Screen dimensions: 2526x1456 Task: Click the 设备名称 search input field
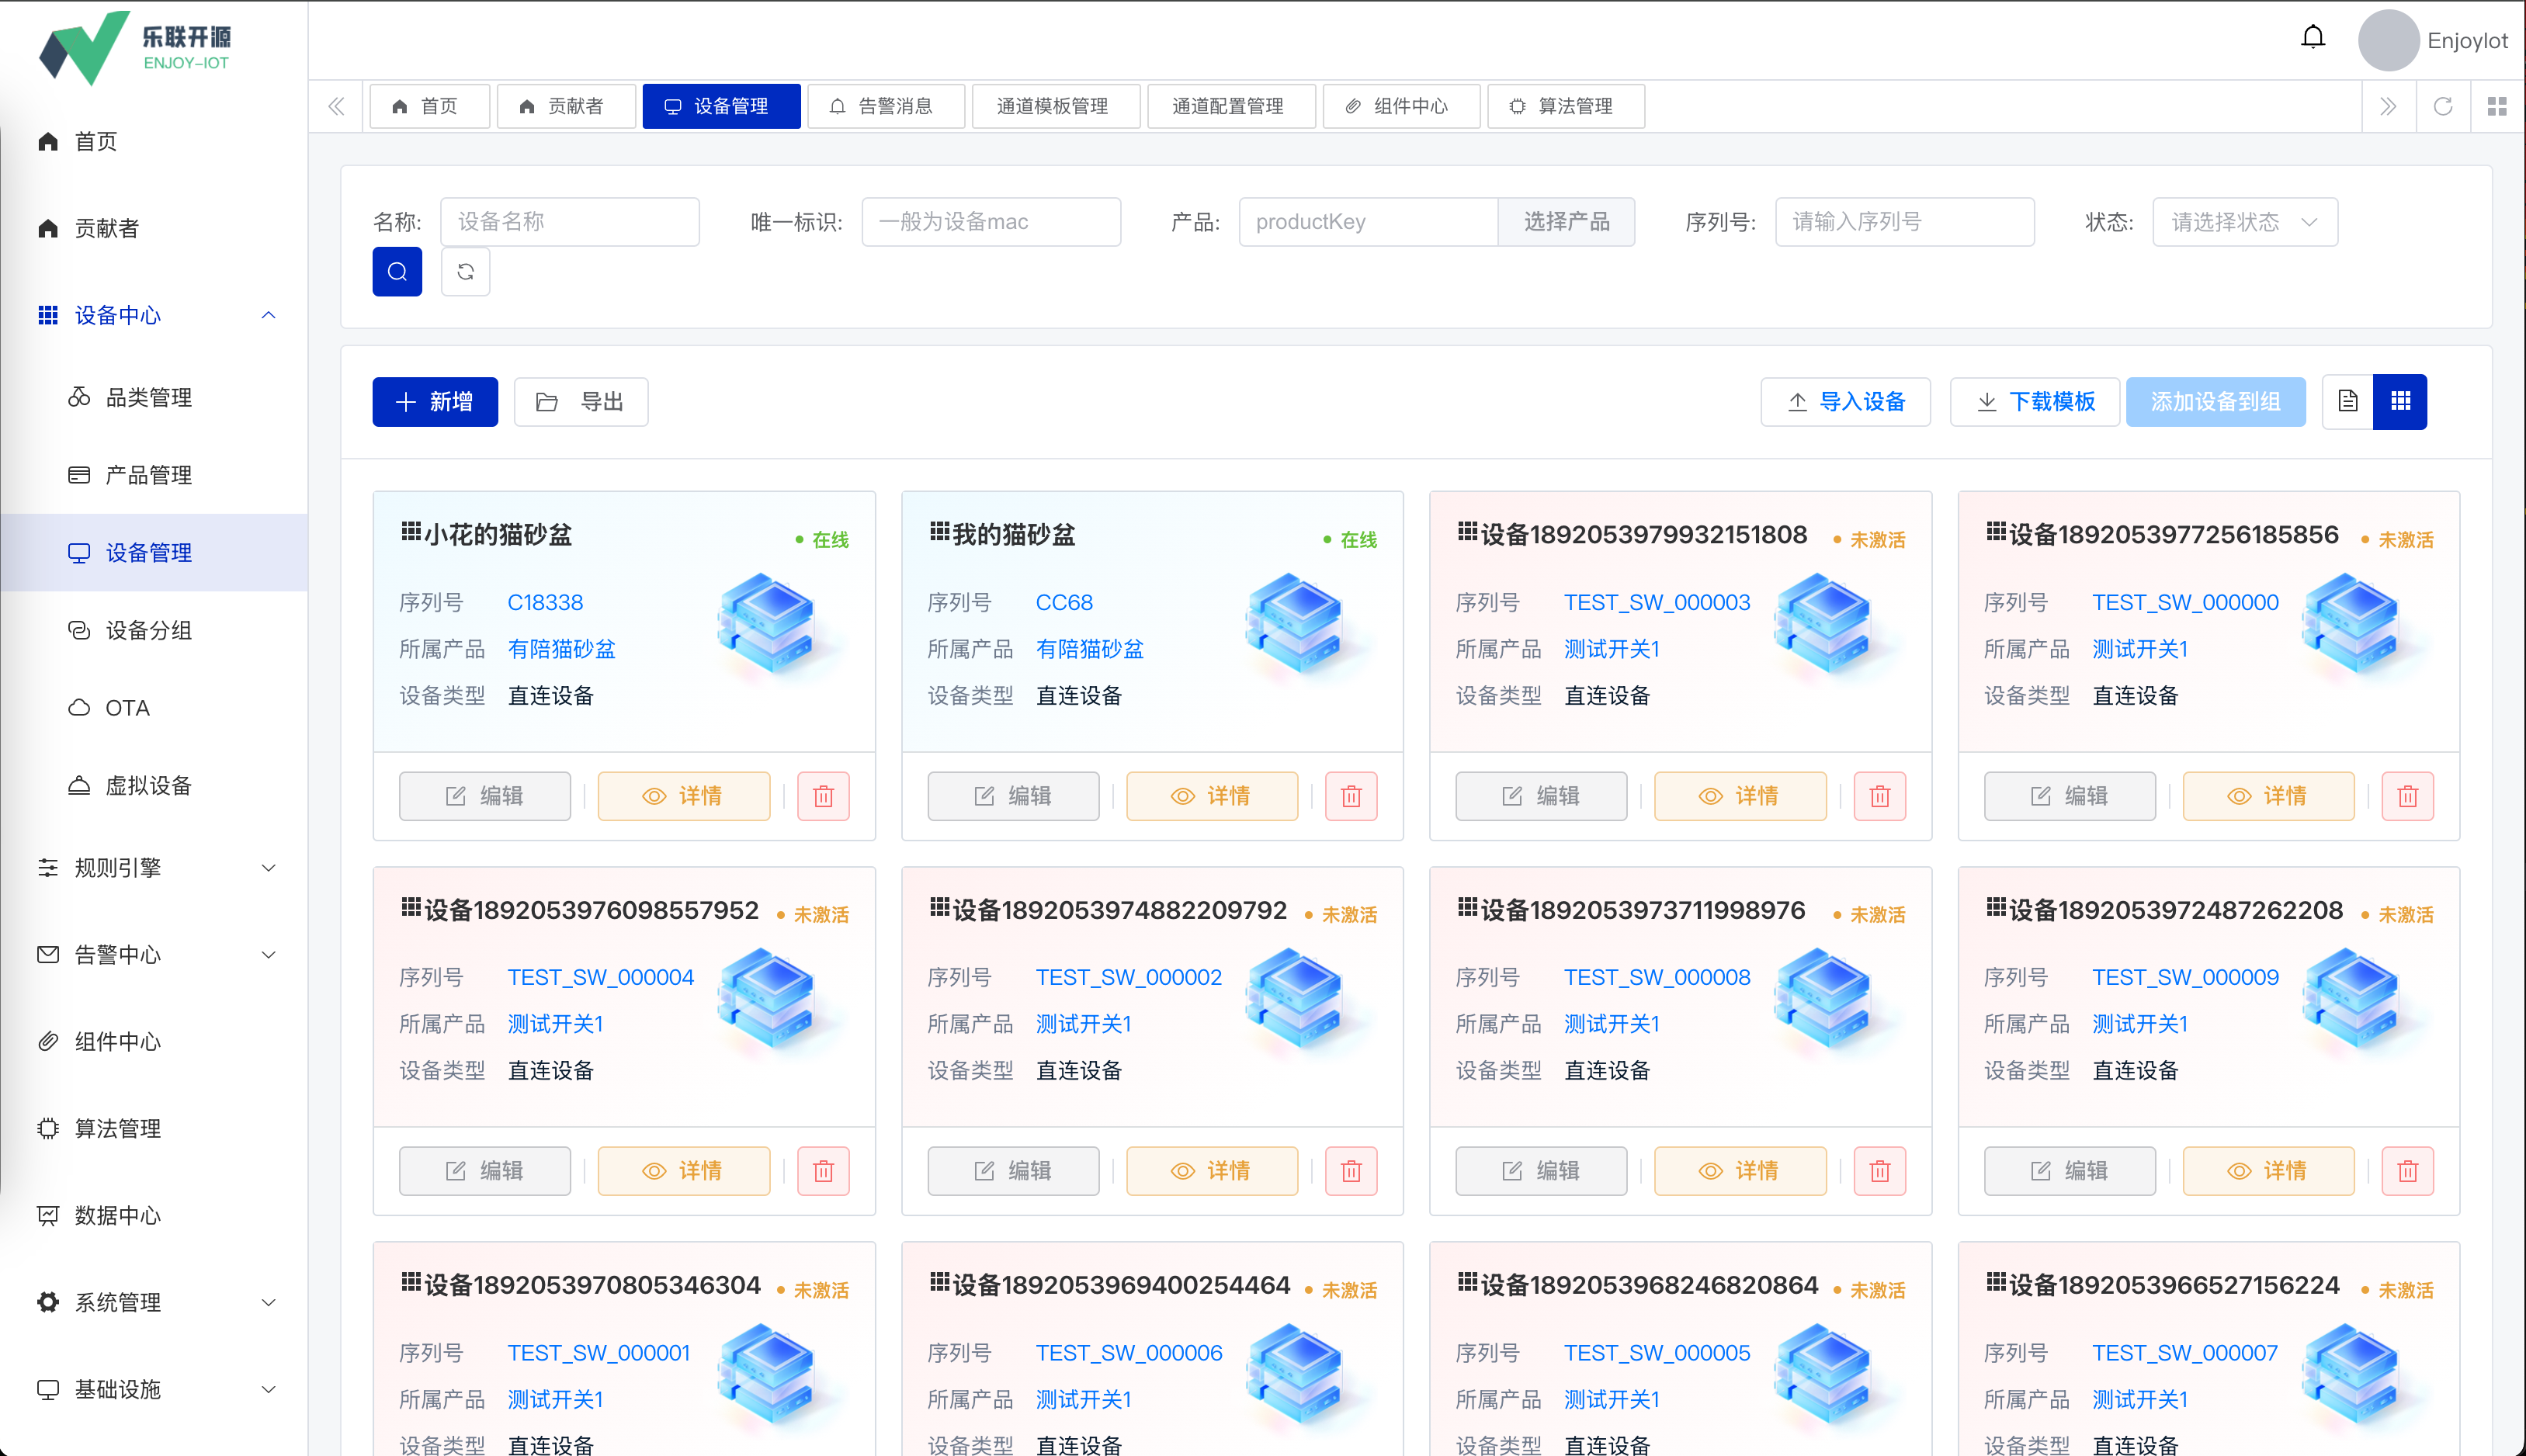tap(570, 221)
